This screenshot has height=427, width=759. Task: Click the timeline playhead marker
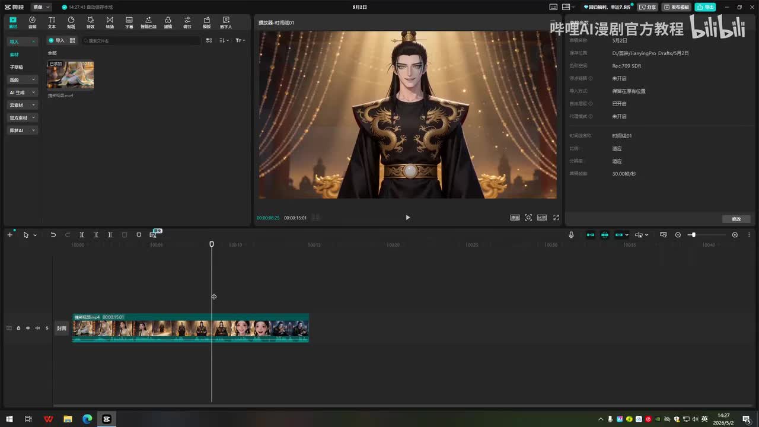[212, 244]
